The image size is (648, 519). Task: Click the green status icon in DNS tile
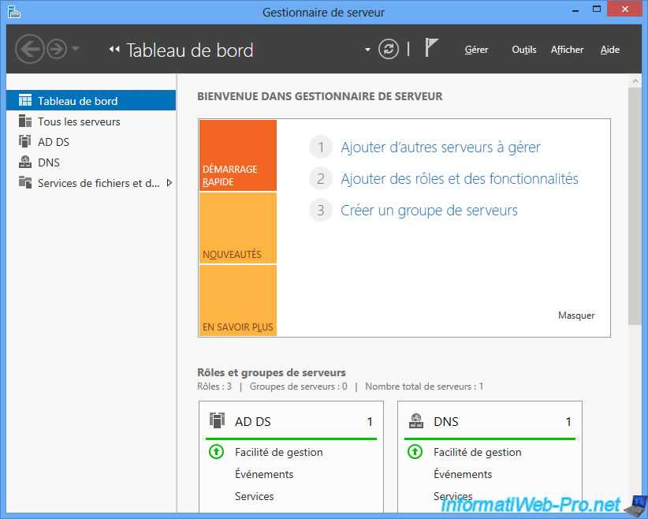click(x=415, y=452)
